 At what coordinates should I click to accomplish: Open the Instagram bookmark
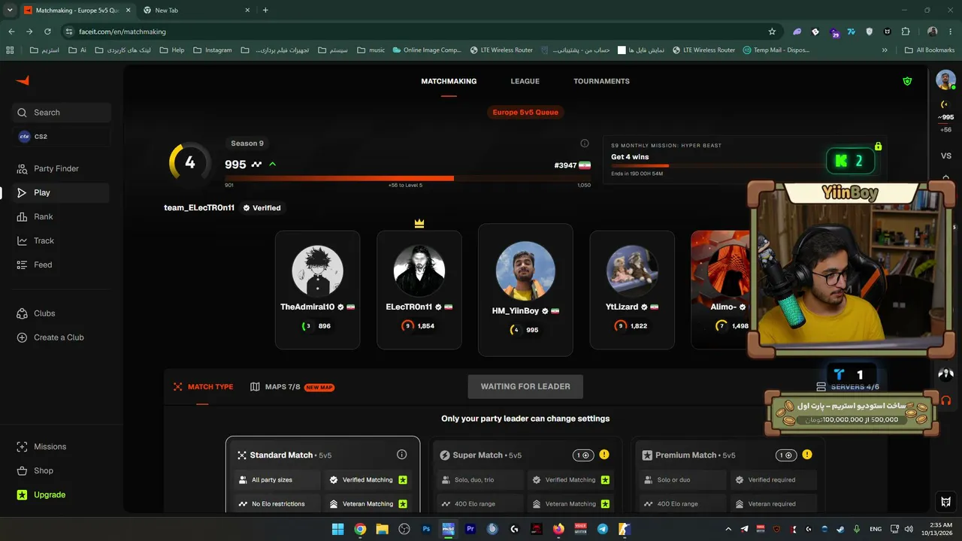pyautogui.click(x=212, y=50)
